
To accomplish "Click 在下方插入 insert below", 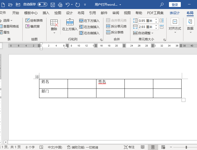I will point(89,21).
